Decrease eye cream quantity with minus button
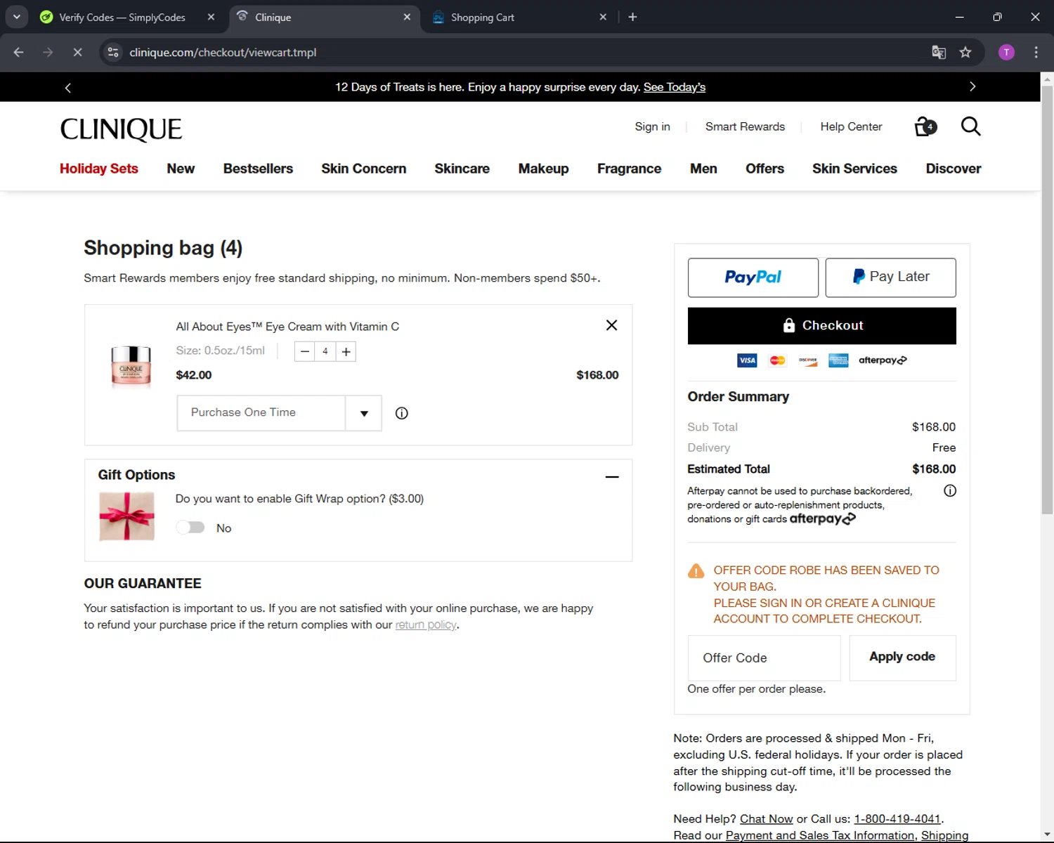The image size is (1054, 843). 304,351
